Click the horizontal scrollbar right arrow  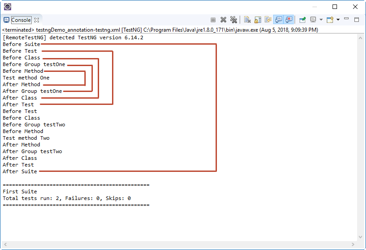tap(353, 244)
